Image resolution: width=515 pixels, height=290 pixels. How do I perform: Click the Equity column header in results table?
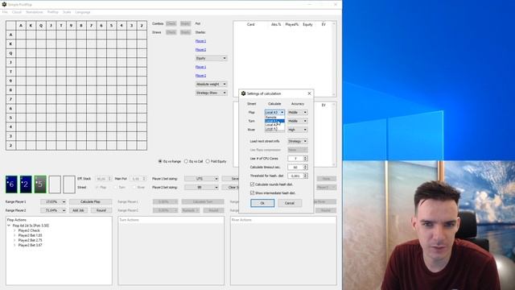pyautogui.click(x=307, y=24)
